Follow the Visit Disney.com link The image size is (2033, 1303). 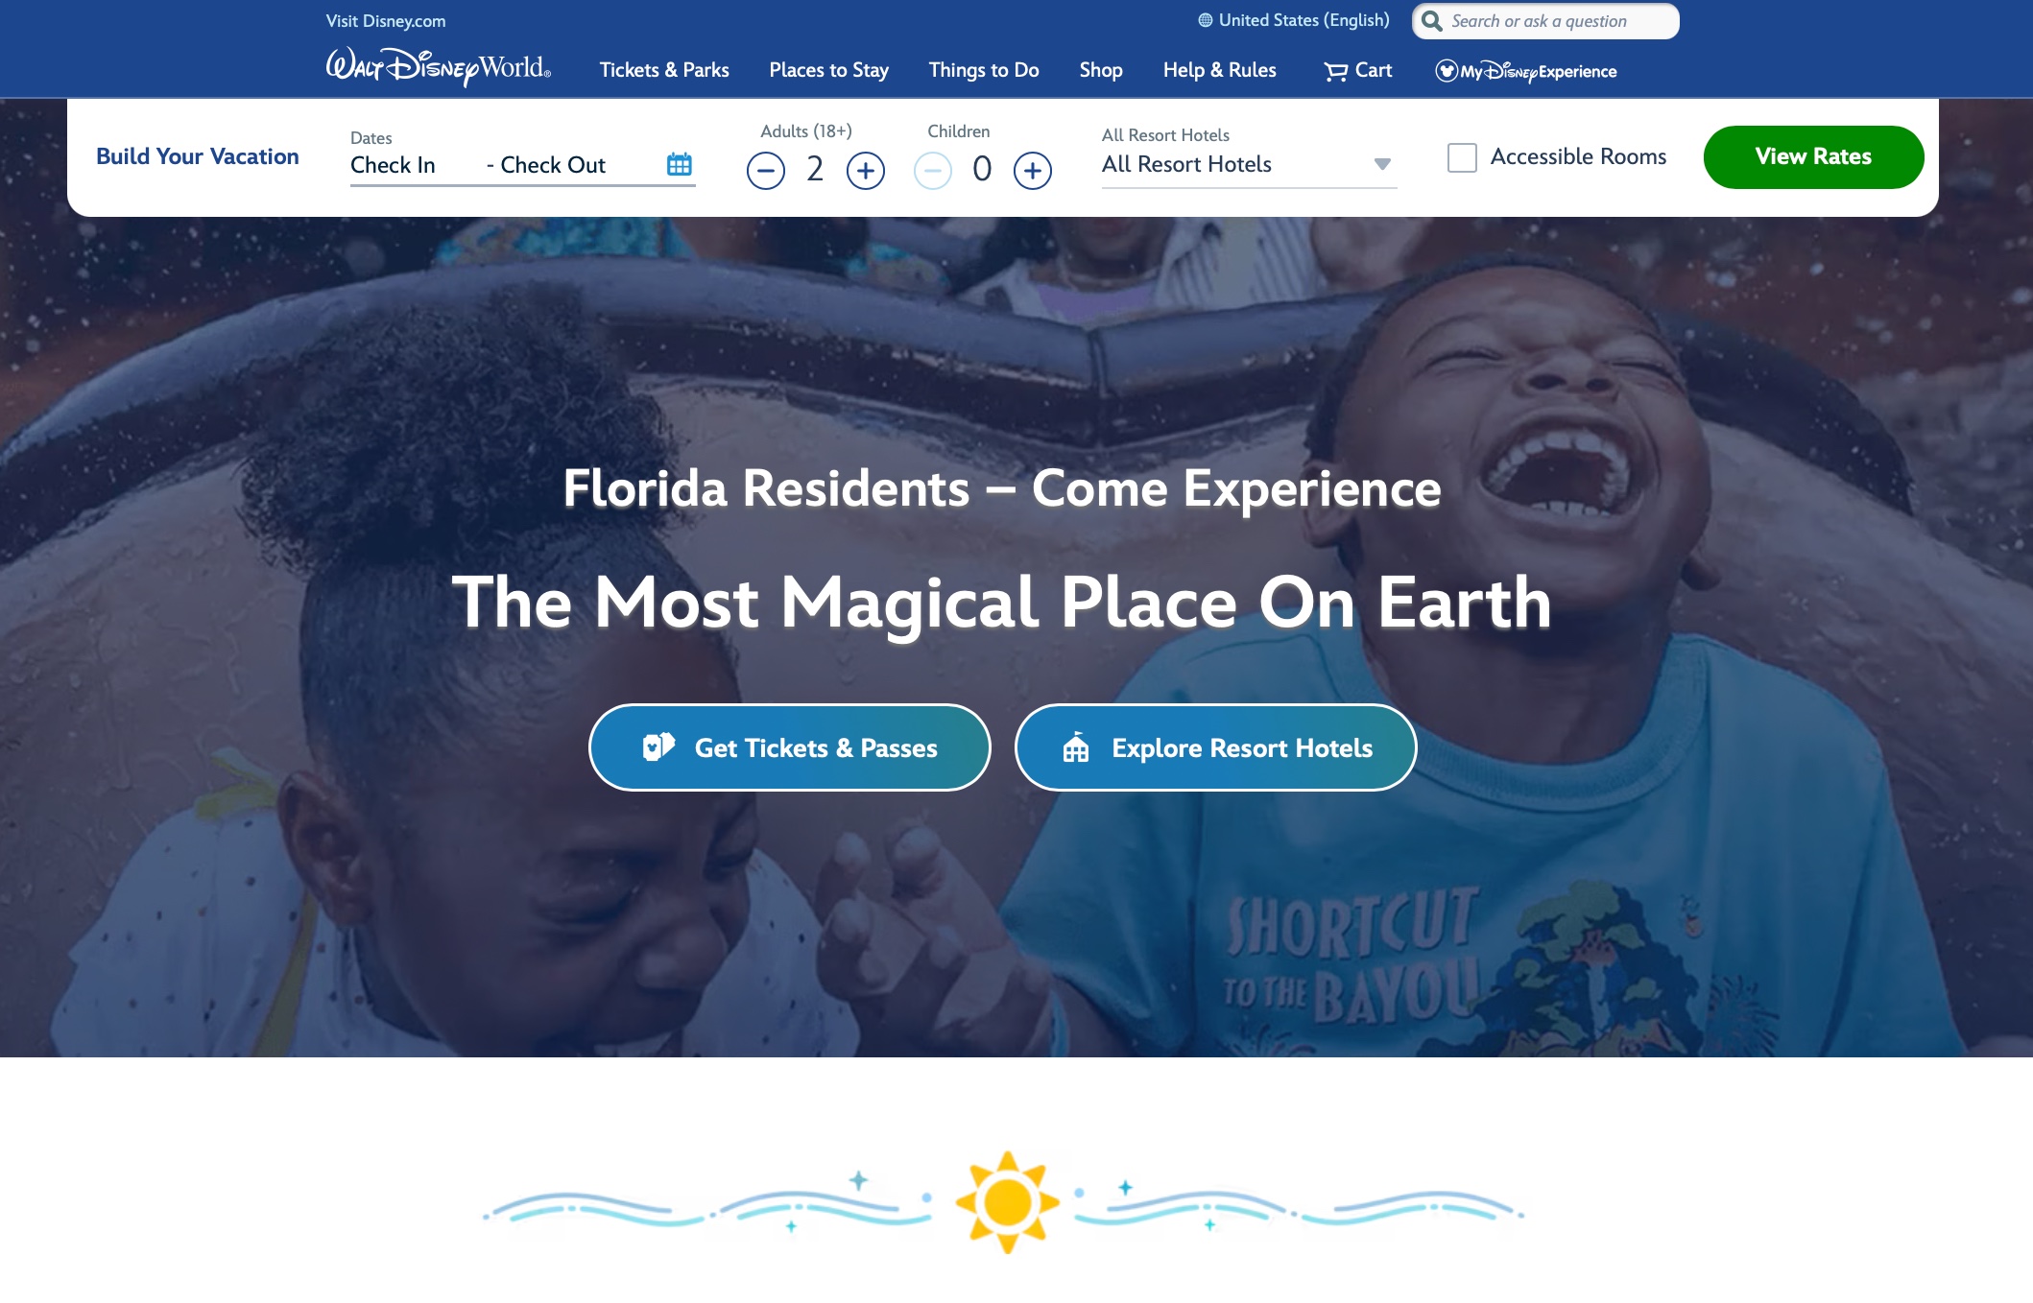tap(386, 21)
